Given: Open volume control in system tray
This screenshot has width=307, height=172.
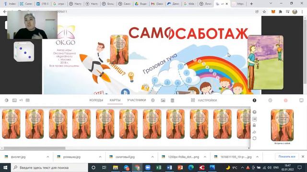Looking at the screenshot, I should pyautogui.click(x=270, y=168).
